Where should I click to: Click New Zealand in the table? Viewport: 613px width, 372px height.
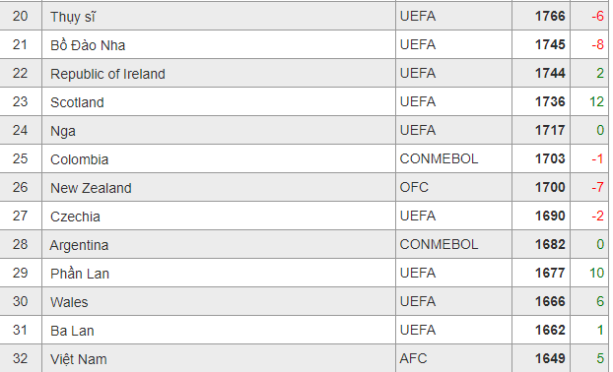pos(91,188)
